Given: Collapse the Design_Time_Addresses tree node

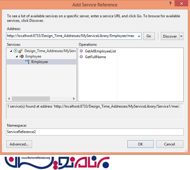Looking at the screenshot, I should [x=11, y=51].
